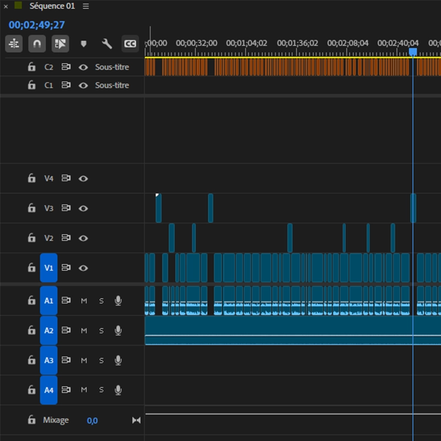
Task: Toggle insert sequences as nests button
Action: 14,43
